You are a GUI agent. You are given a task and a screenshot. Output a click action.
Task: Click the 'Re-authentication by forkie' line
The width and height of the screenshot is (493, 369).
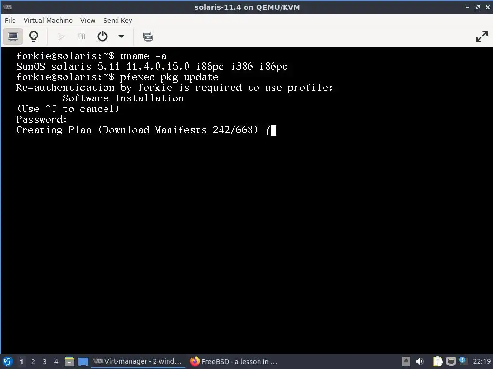coord(174,87)
